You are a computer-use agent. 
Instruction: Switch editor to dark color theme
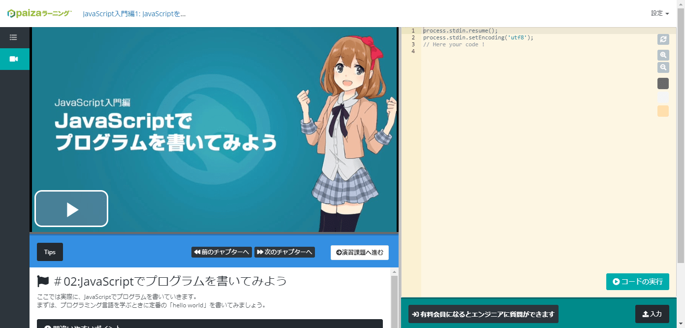pos(663,83)
